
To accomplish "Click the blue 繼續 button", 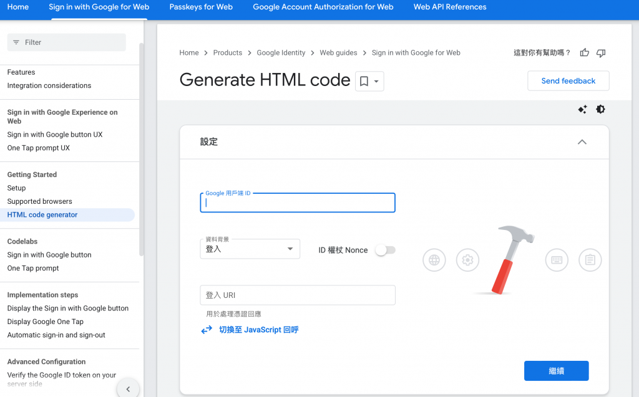I will click(x=556, y=371).
